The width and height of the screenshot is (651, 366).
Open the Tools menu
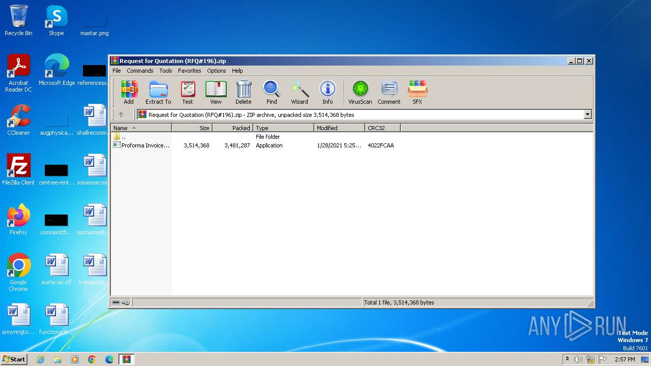pos(166,71)
